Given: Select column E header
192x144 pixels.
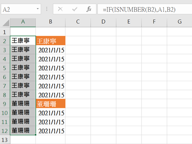Looking at the screenshot, I should (x=129, y=23).
